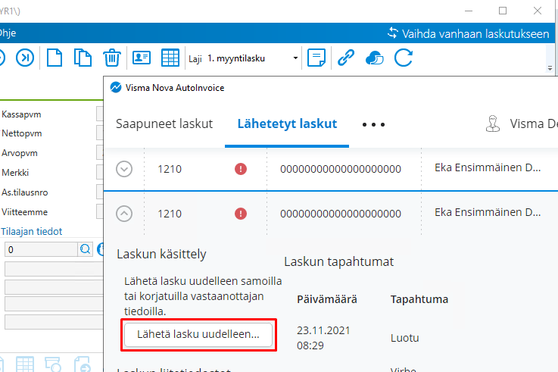Click the Tilaajan tiedot heading link
This screenshot has height=372, width=558.
coord(31,231)
